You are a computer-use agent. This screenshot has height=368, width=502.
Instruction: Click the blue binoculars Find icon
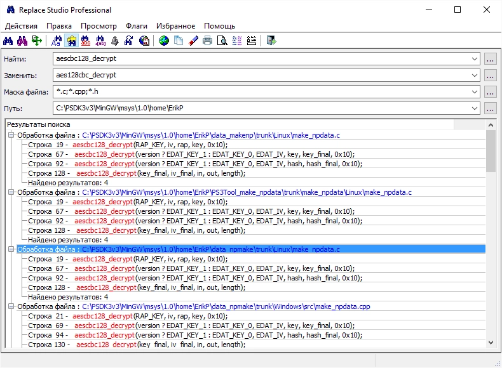(8, 41)
